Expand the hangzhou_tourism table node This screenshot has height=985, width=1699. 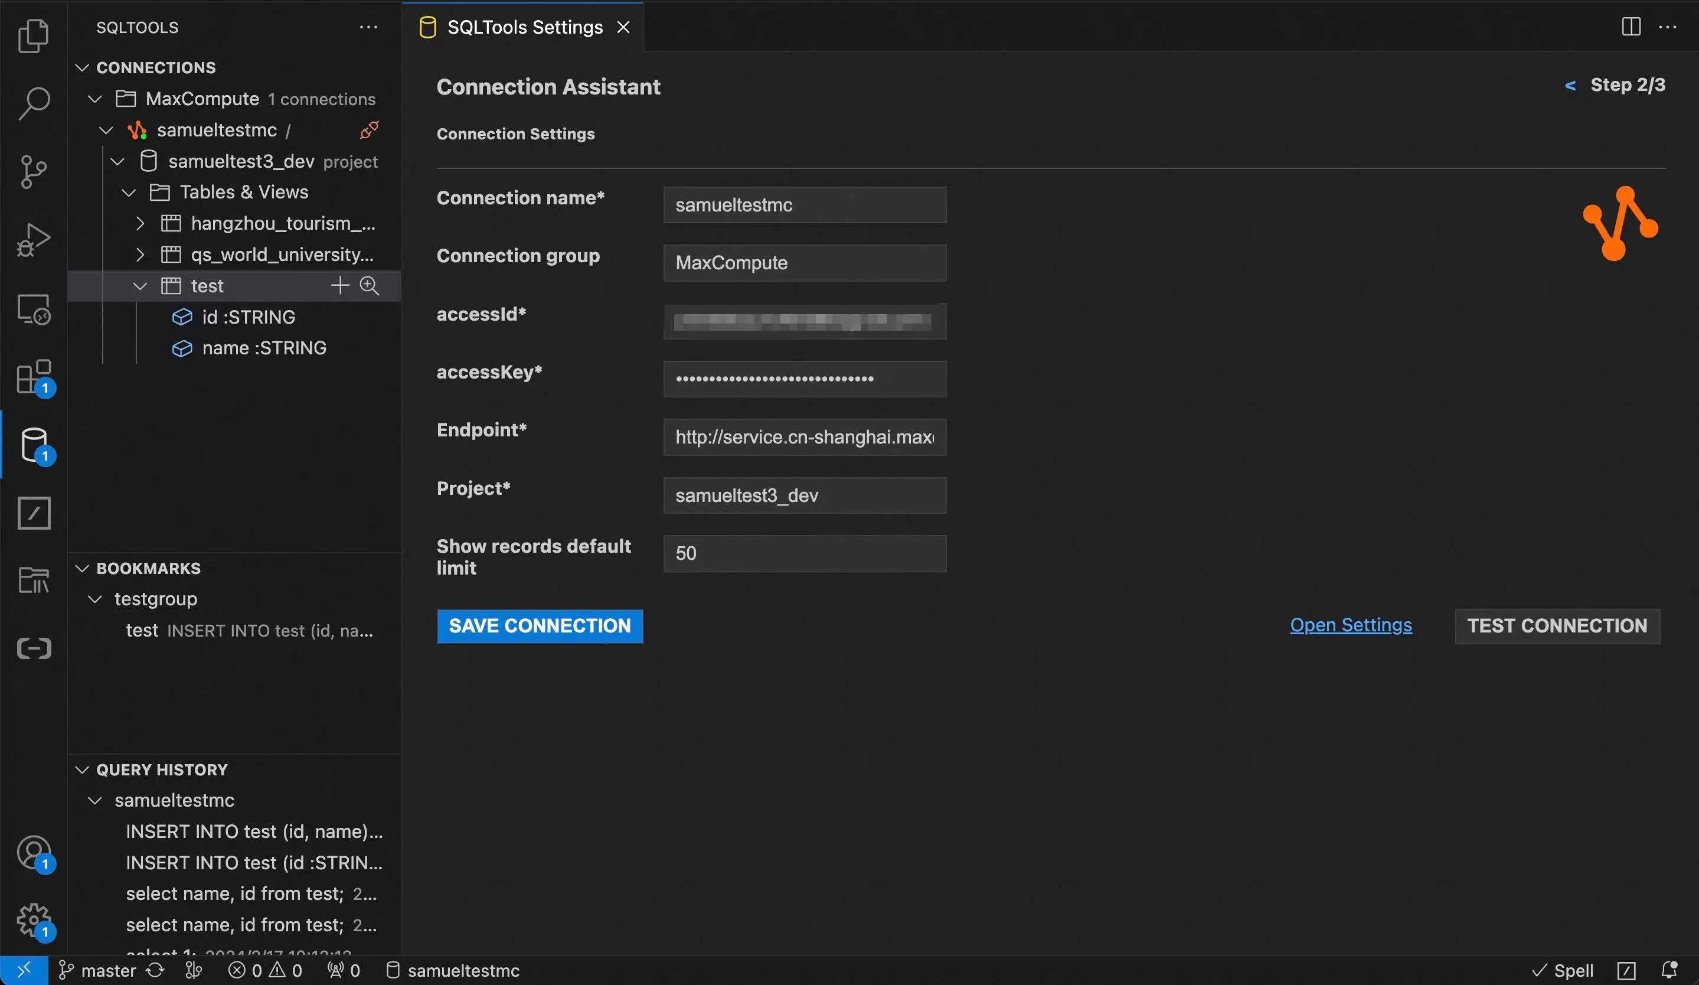coord(139,223)
